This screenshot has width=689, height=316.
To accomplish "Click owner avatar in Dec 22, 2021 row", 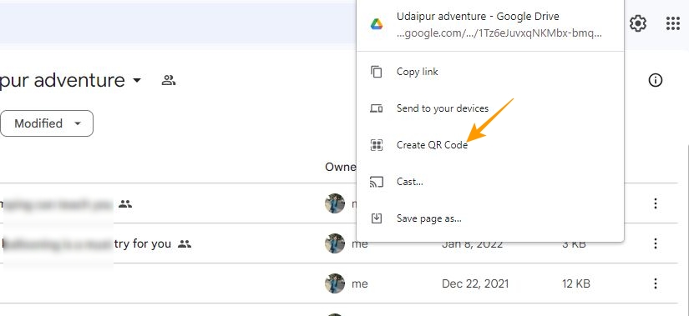I will coord(335,283).
